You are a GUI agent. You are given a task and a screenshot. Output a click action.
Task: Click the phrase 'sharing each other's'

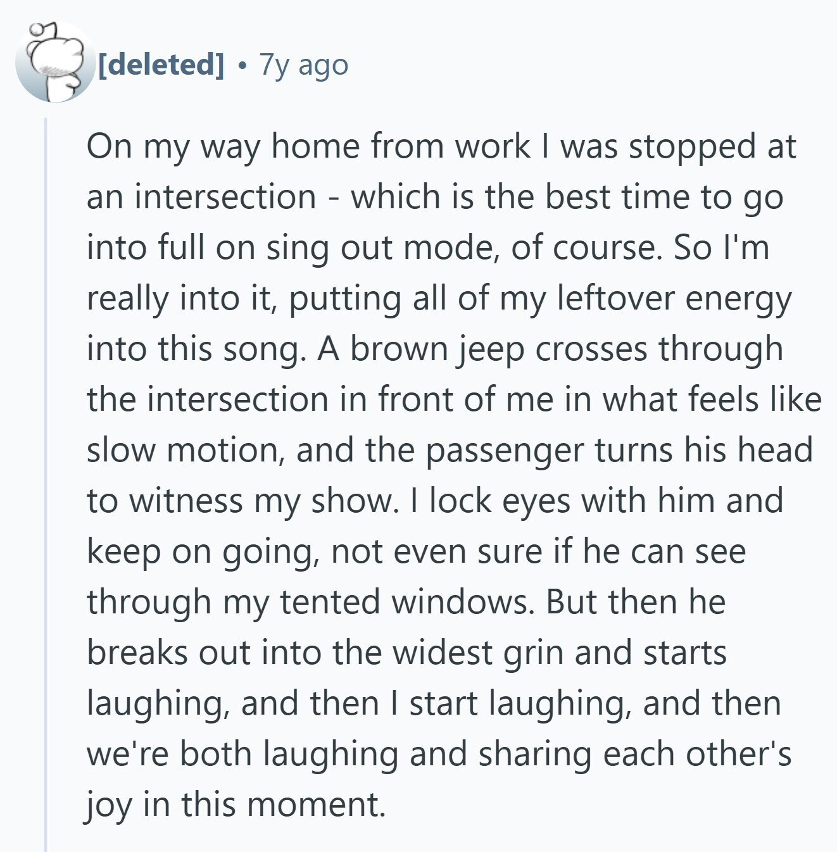pos(635,755)
